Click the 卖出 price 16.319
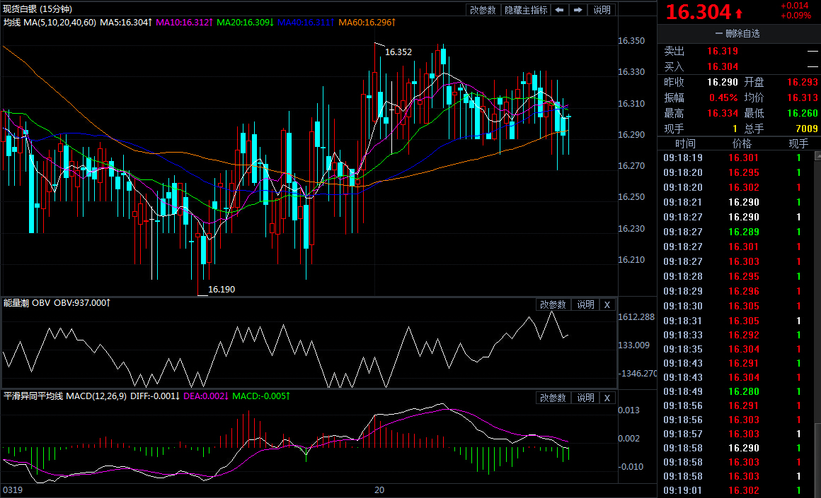821x498 pixels. [x=723, y=51]
